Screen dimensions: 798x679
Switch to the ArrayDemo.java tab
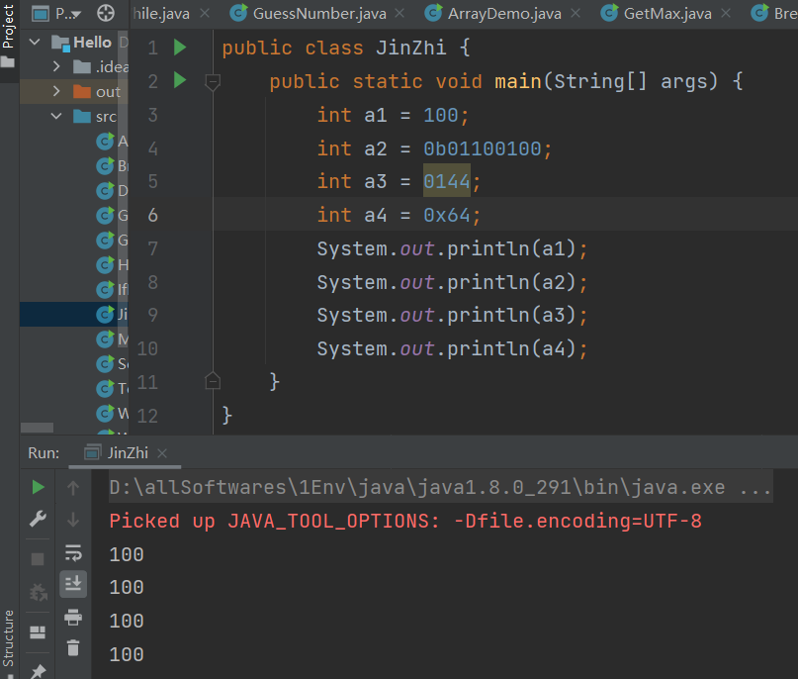504,14
